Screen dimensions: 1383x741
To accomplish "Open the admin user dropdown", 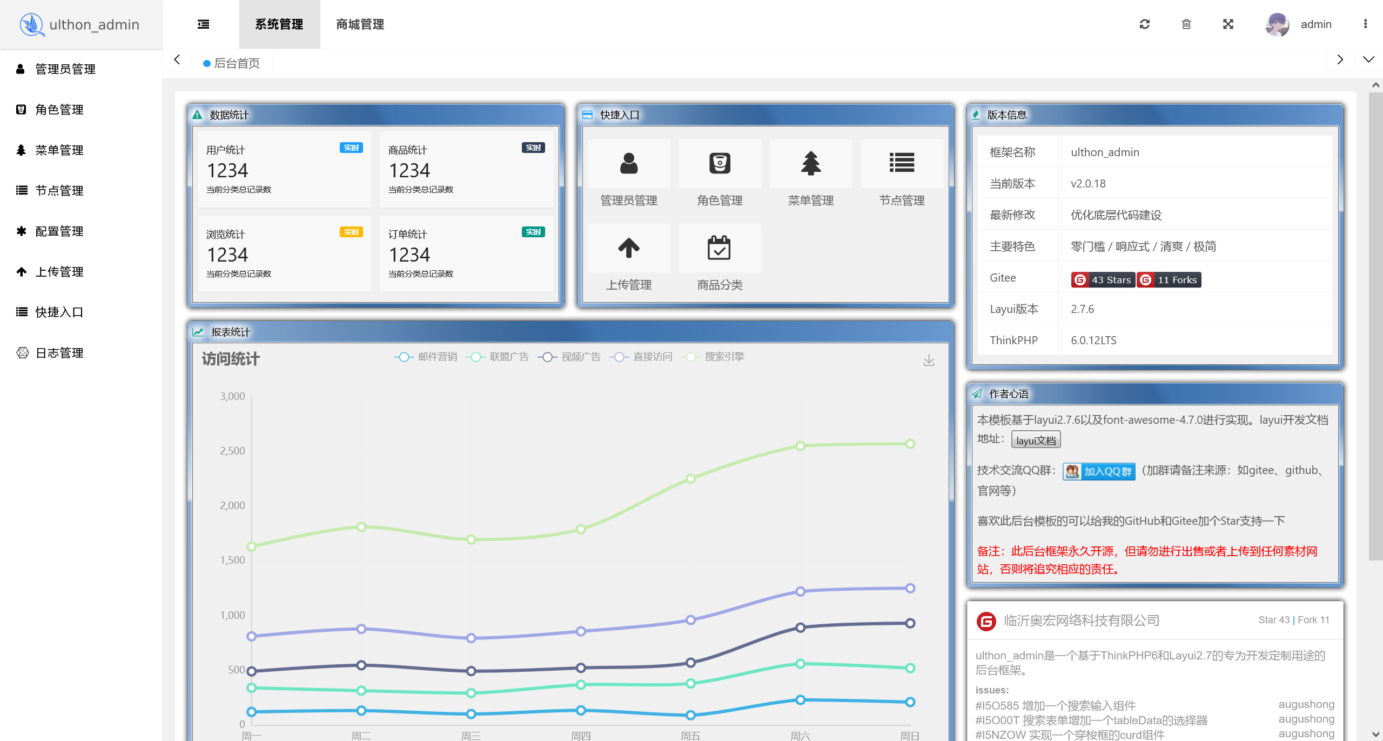I will coord(1315,24).
